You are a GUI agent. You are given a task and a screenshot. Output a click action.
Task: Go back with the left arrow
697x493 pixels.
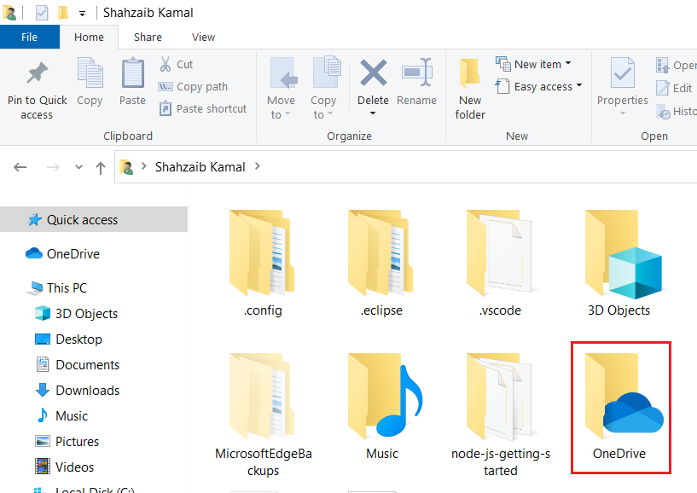coord(20,167)
